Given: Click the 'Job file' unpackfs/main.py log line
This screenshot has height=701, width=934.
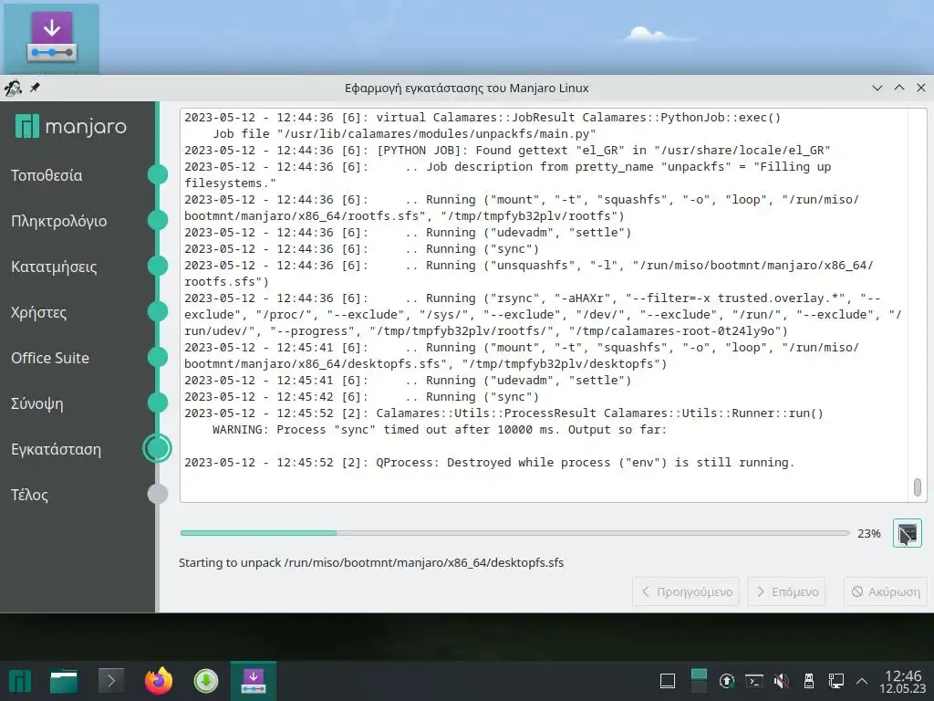Looking at the screenshot, I should (404, 134).
